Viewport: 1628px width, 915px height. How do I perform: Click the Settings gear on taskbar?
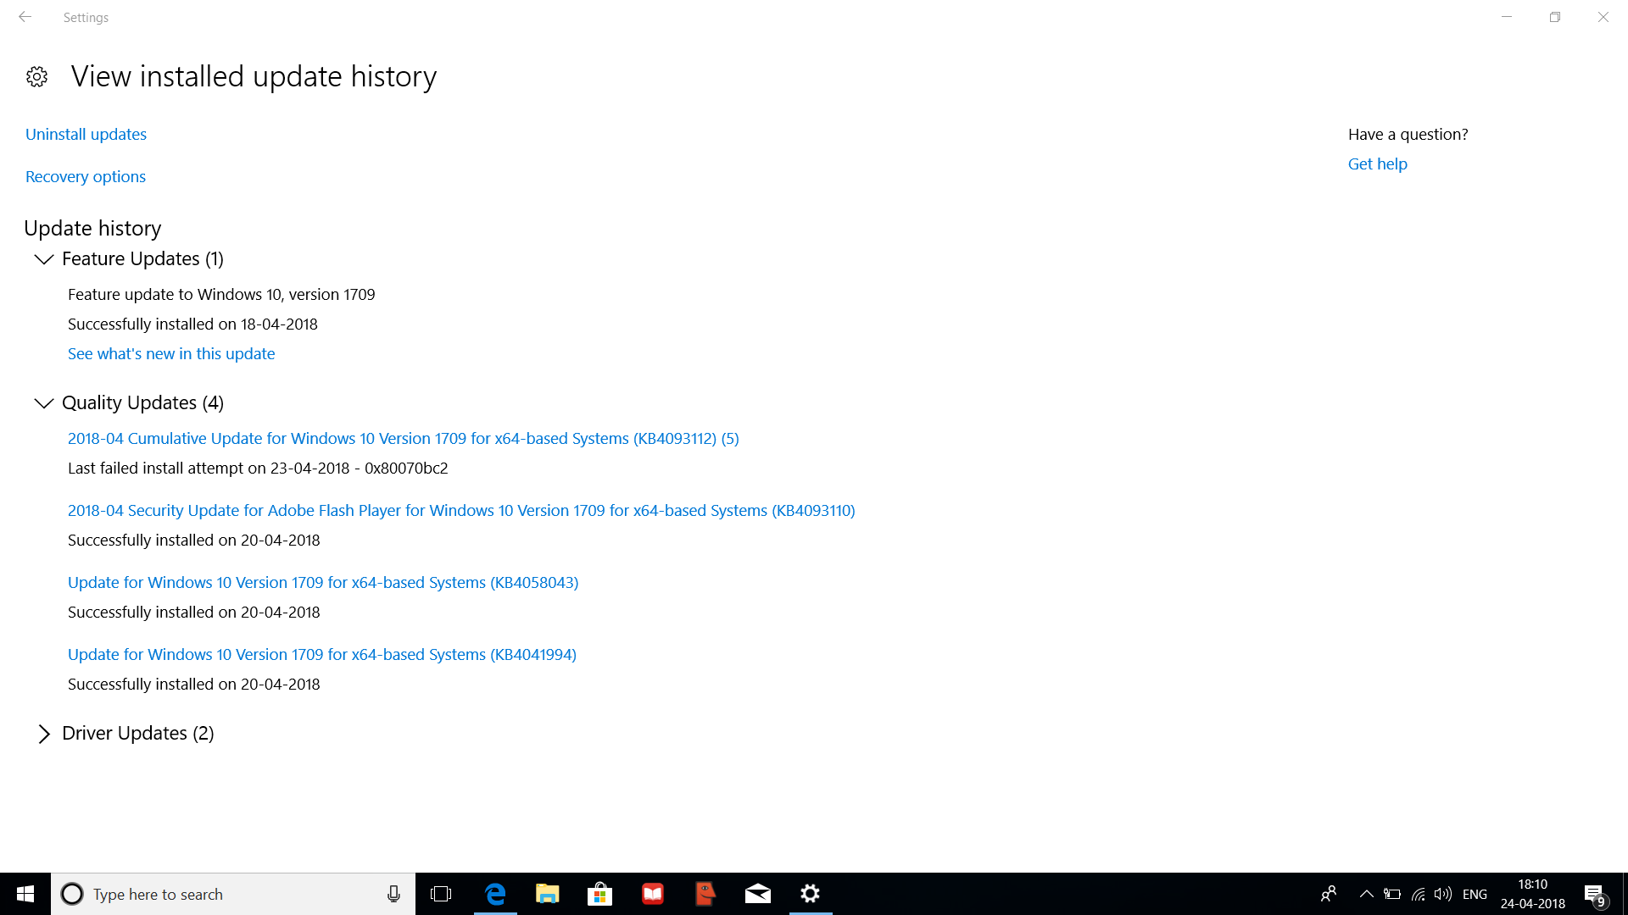811,894
